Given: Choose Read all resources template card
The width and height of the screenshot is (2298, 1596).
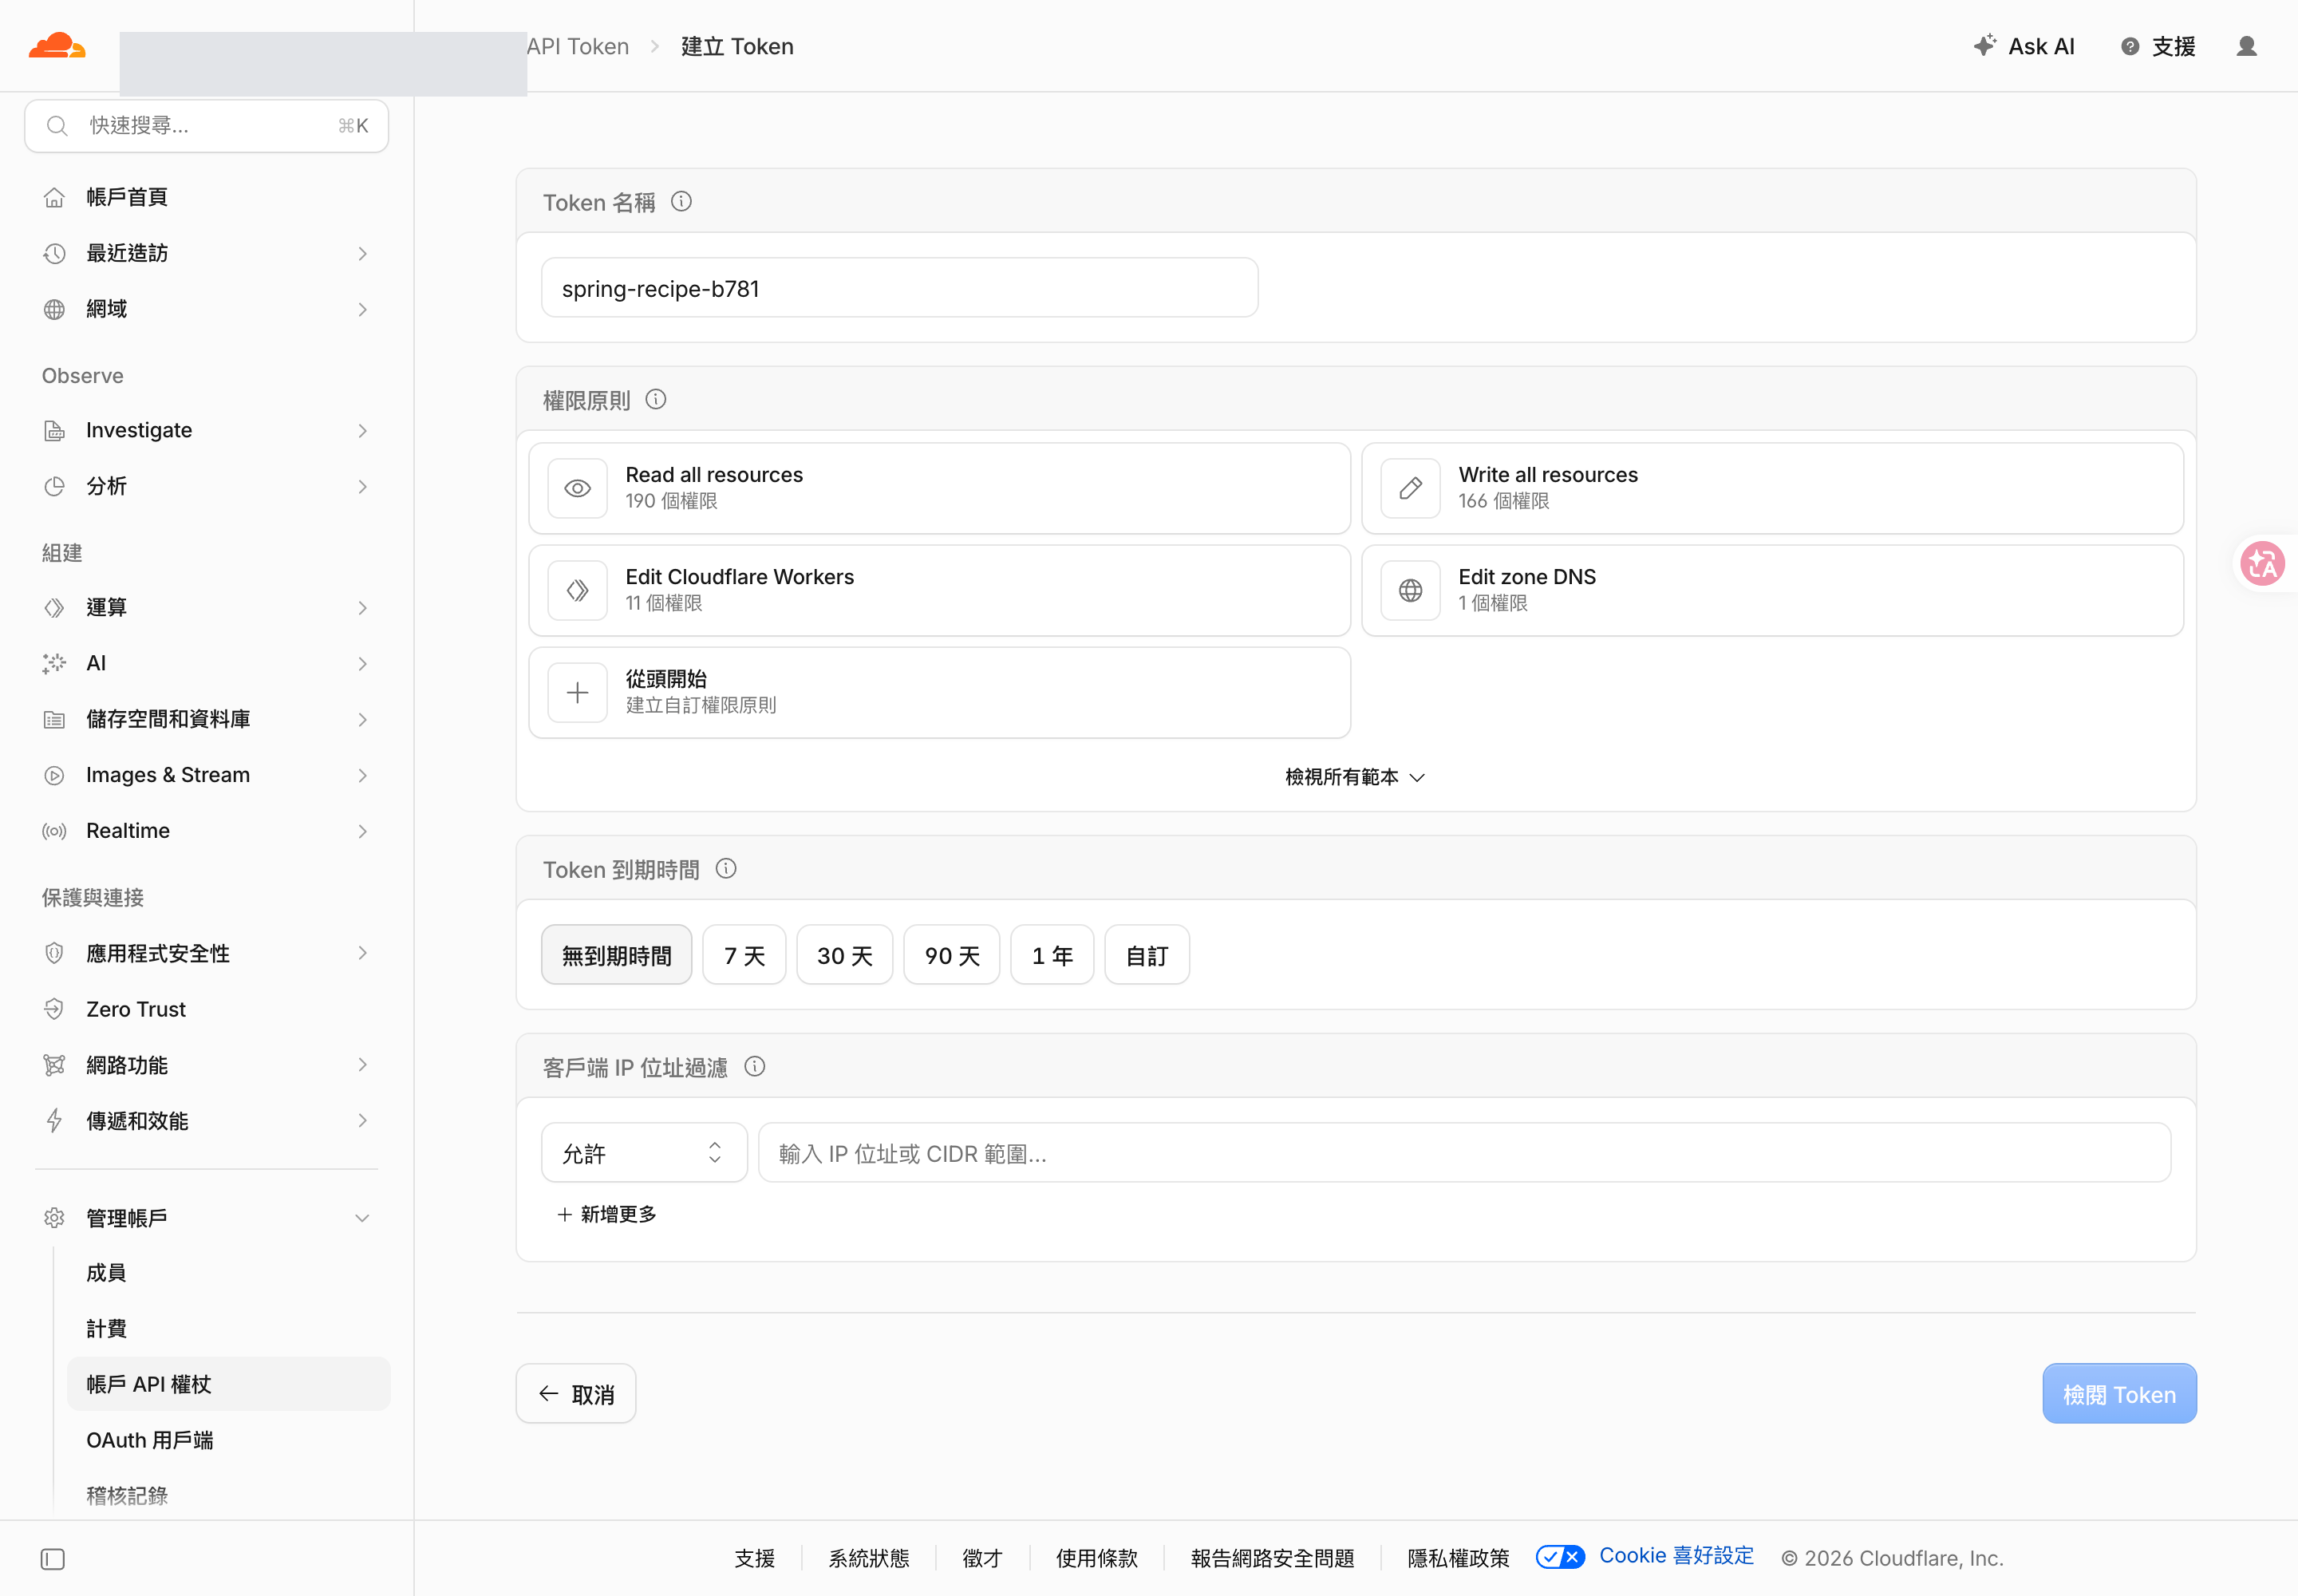Looking at the screenshot, I should tap(939, 489).
